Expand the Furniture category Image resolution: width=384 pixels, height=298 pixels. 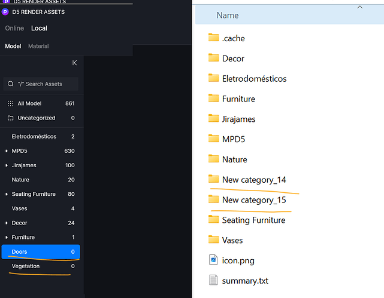click(x=7, y=238)
